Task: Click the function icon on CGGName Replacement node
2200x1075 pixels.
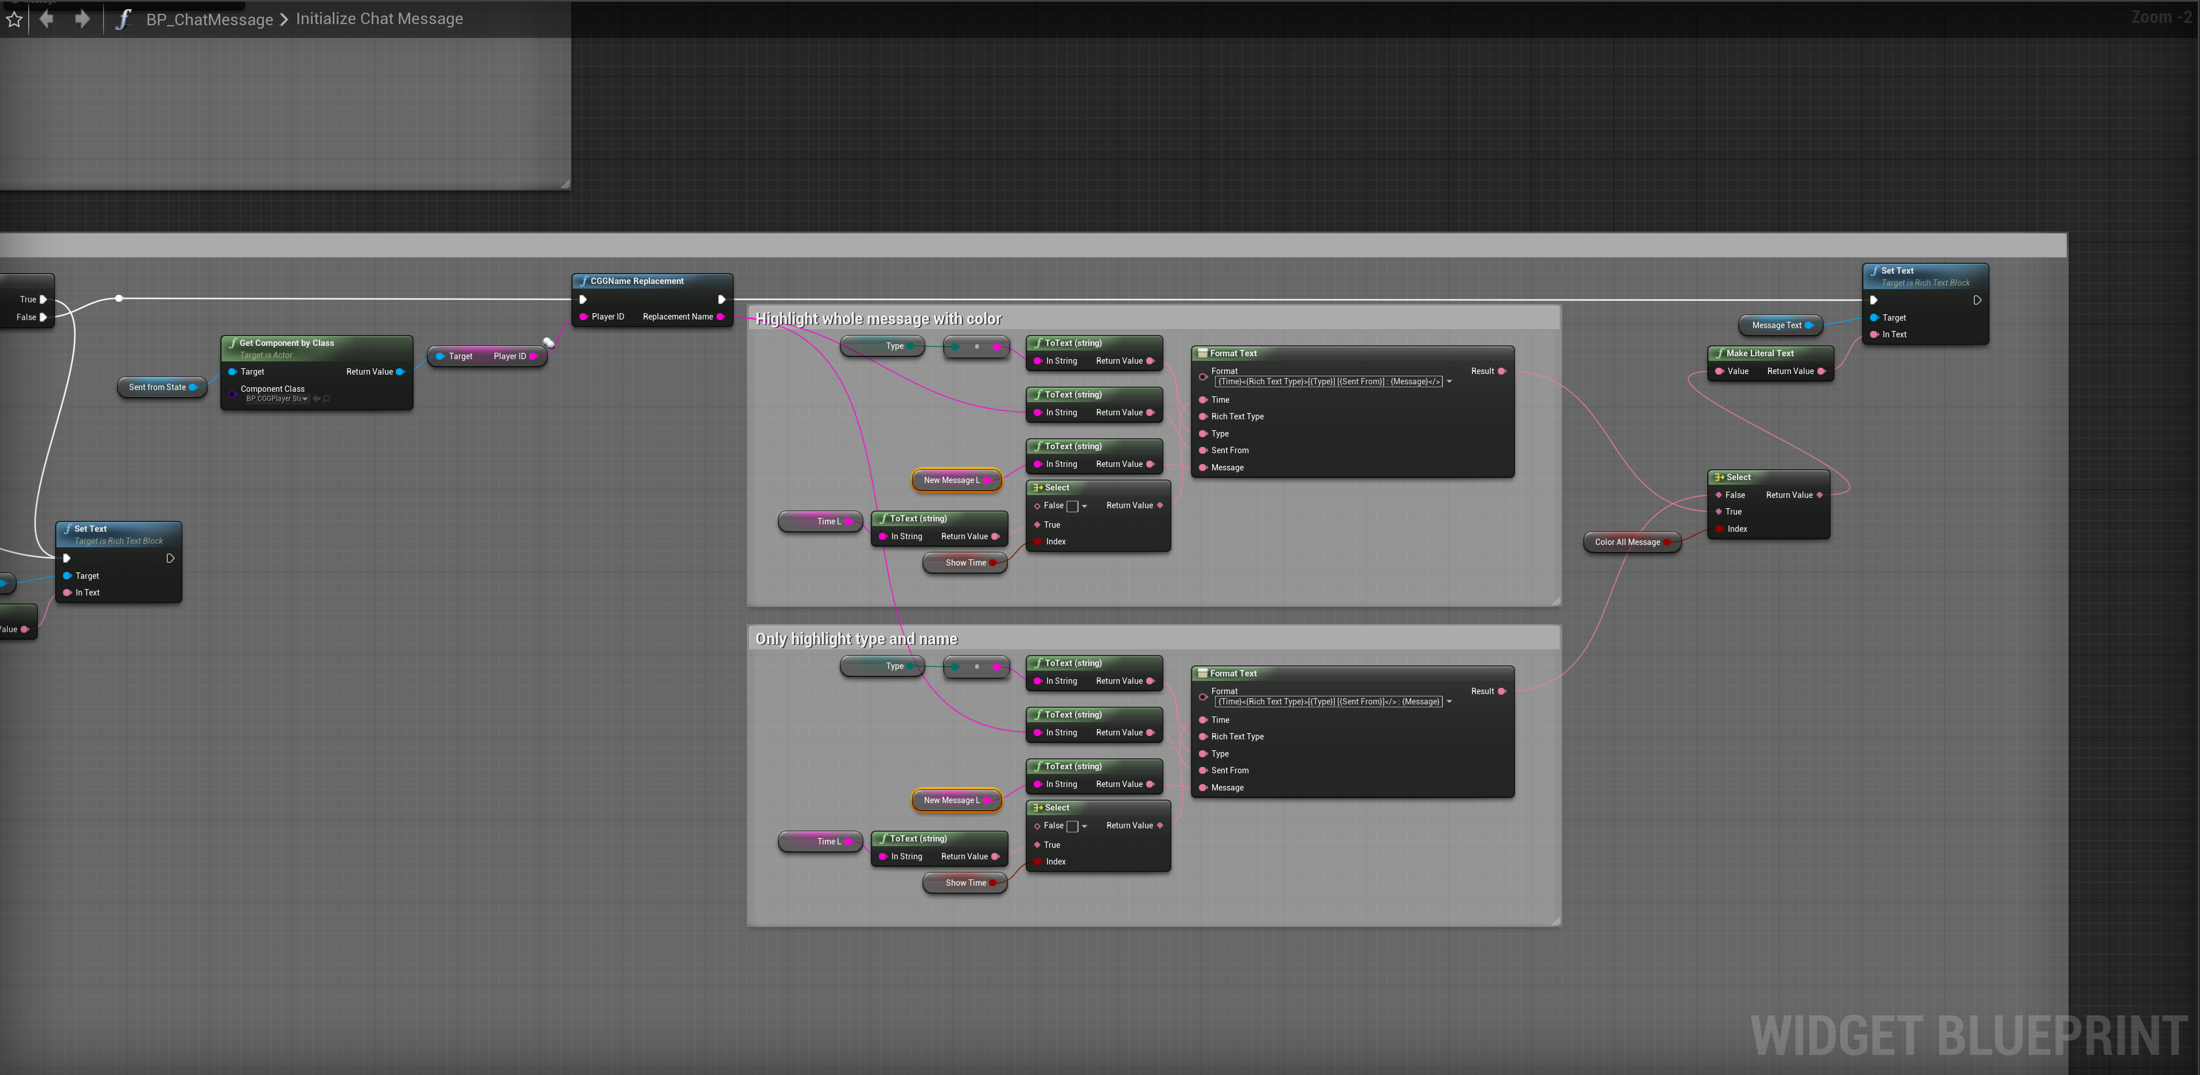Action: (x=583, y=281)
